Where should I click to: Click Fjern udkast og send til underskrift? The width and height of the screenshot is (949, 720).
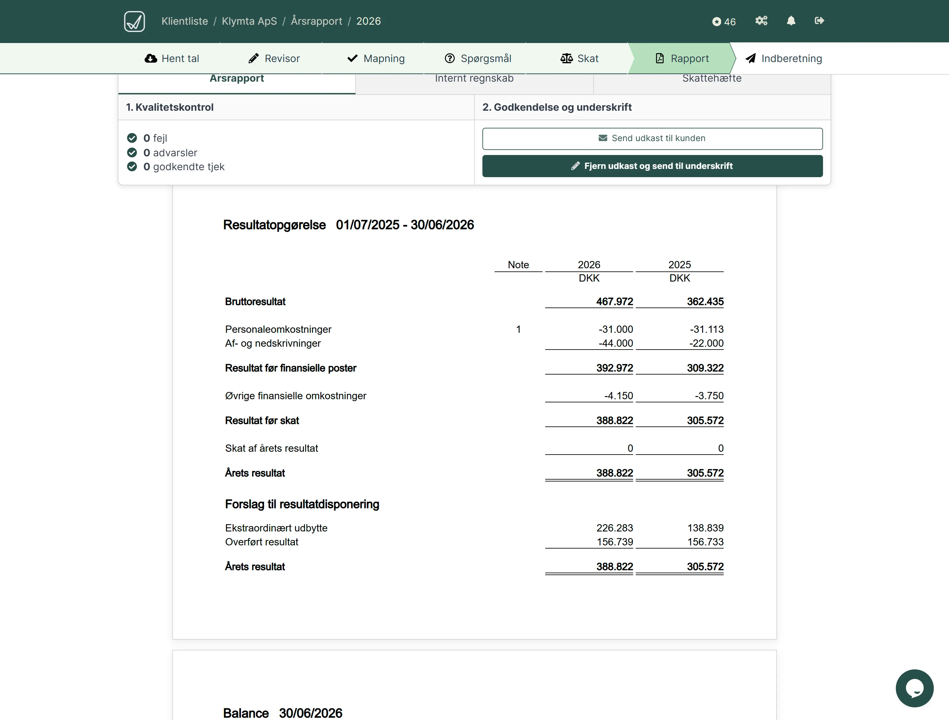pos(652,166)
